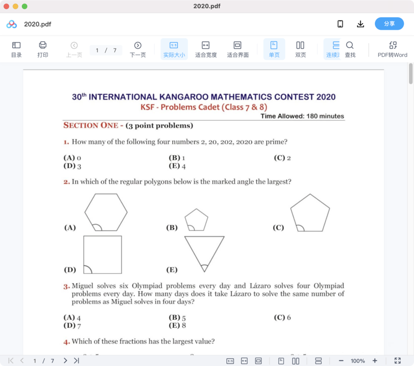Choose 适合界面 fit page in top toolbar
This screenshot has height=366, width=414.
click(x=238, y=49)
